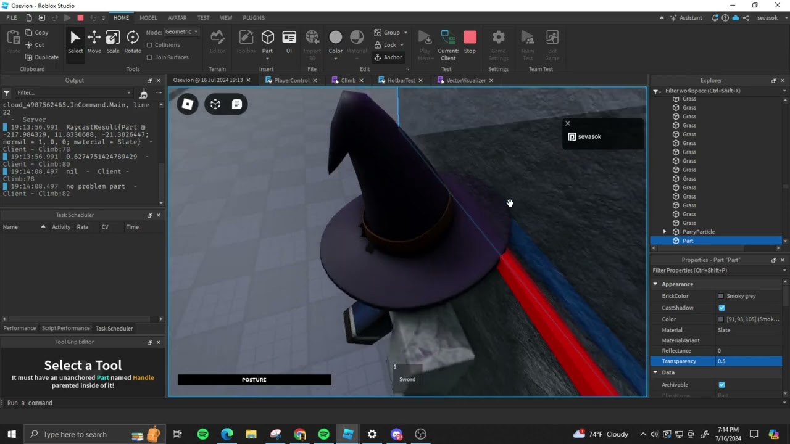Switch to the VIEW ribbon tab
Viewport: 790px width, 444px height.
(x=227, y=18)
